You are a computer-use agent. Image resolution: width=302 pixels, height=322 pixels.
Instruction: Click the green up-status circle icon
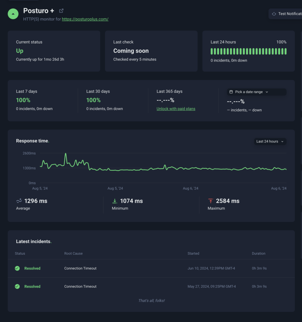pos(13,14)
